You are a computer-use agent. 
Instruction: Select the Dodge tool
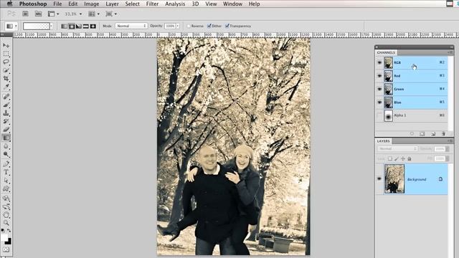pyautogui.click(x=6, y=154)
